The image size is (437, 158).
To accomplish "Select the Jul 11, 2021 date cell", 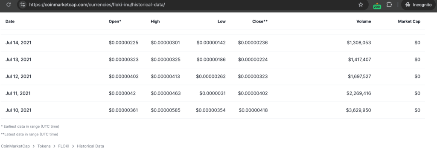I will (18, 93).
